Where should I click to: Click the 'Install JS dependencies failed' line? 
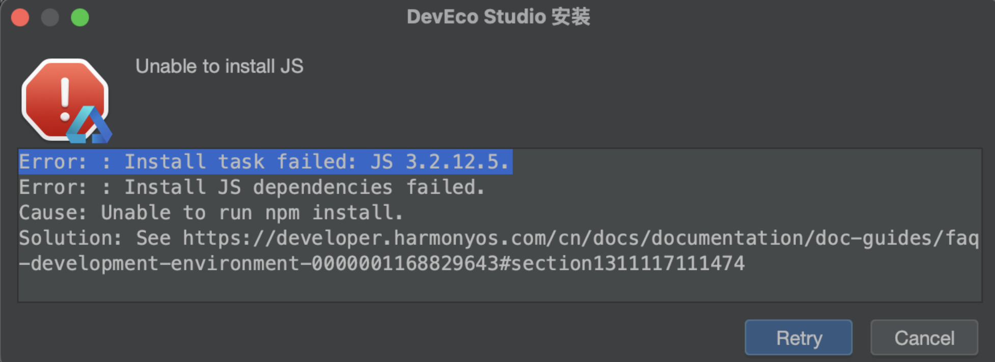point(252,187)
